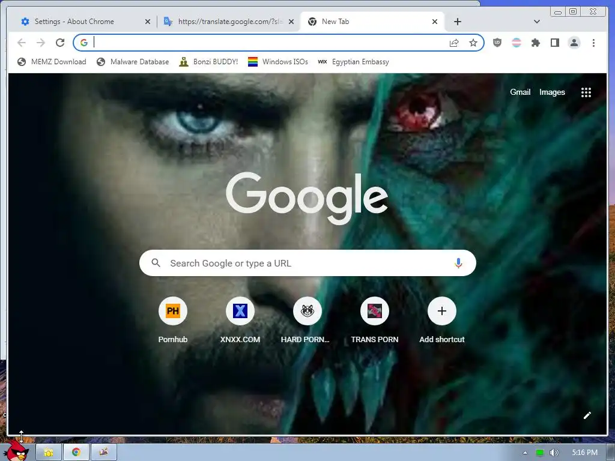Open the third taskbar application
Viewport: 615px width, 461px height.
point(103,453)
